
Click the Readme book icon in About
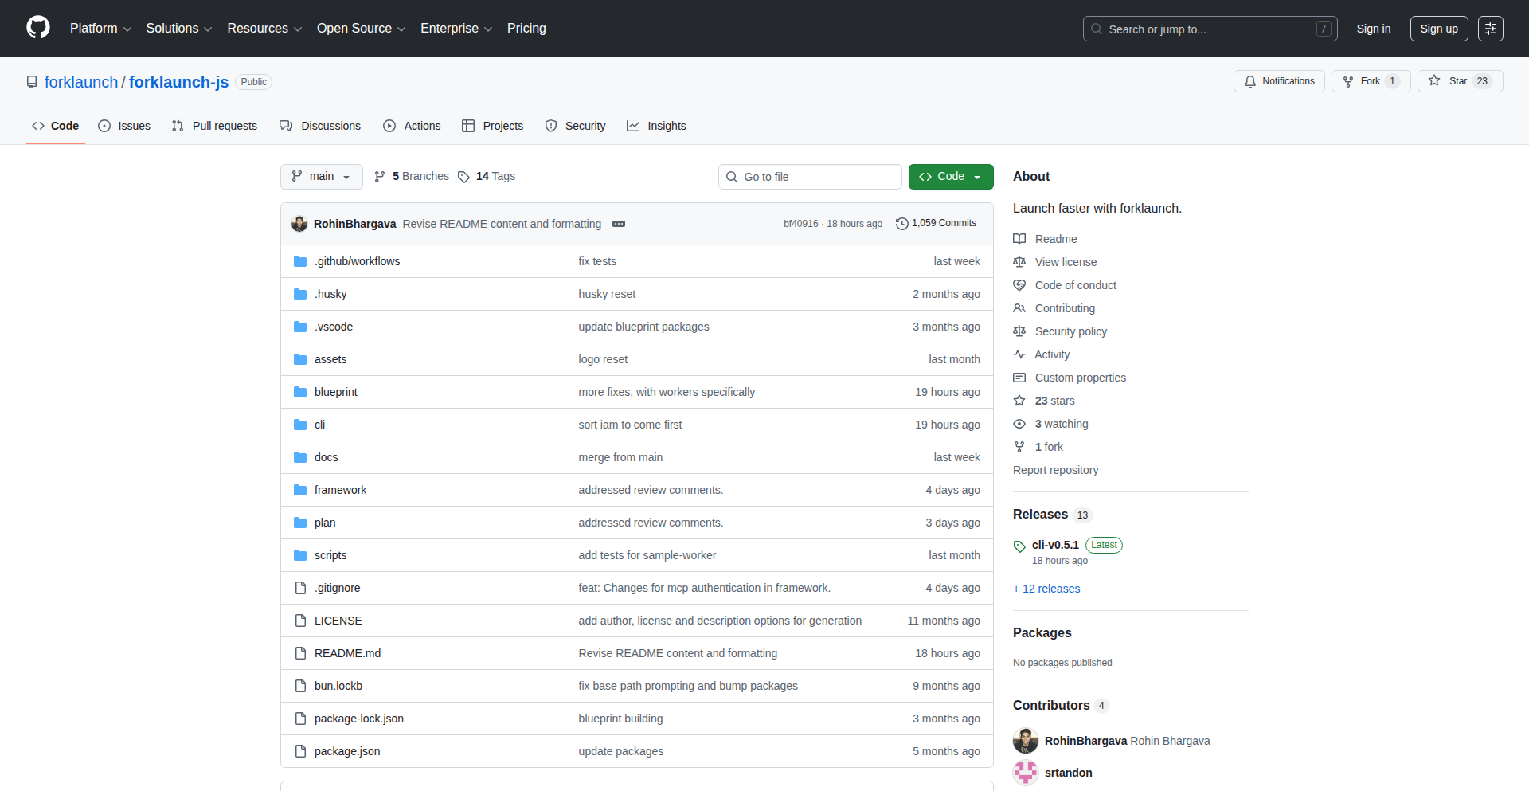click(x=1019, y=238)
